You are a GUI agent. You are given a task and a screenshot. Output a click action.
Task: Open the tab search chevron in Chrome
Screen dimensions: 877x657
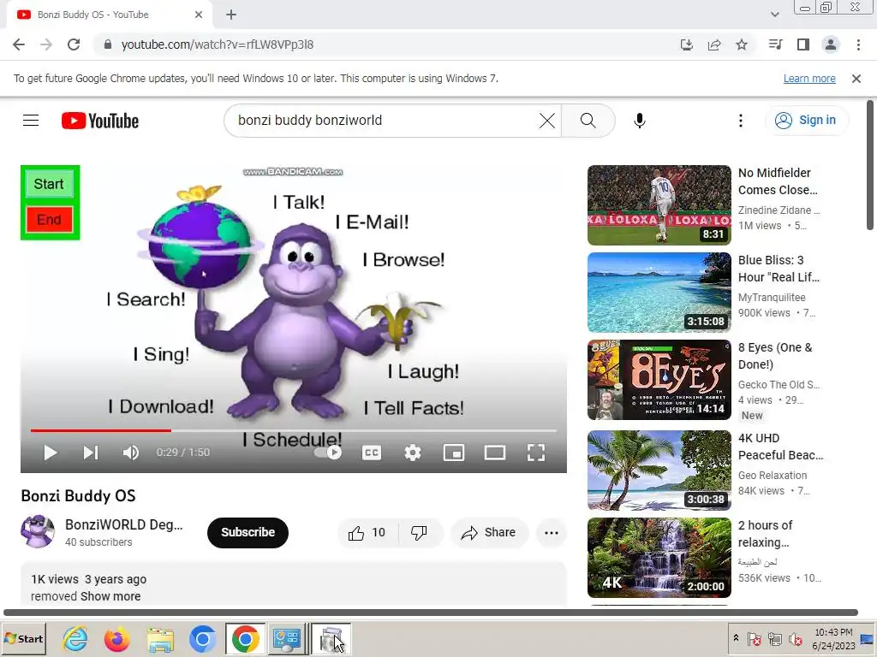[774, 15]
